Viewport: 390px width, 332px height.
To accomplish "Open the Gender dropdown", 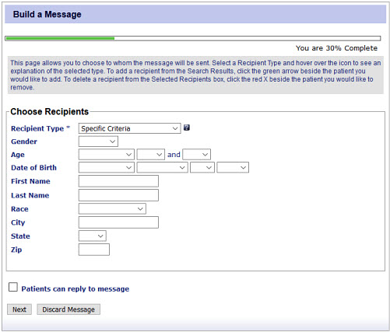I will [x=98, y=142].
